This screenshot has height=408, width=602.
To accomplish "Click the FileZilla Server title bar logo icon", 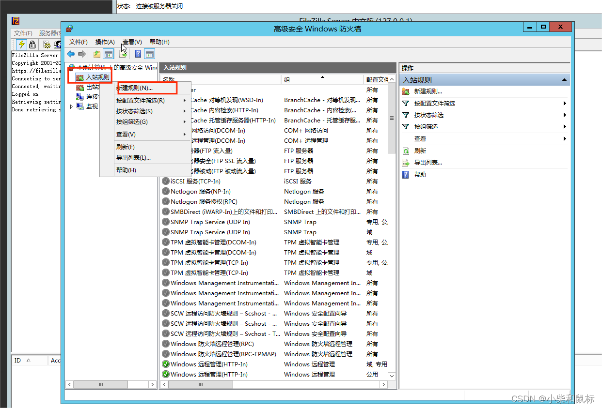I will (16, 20).
